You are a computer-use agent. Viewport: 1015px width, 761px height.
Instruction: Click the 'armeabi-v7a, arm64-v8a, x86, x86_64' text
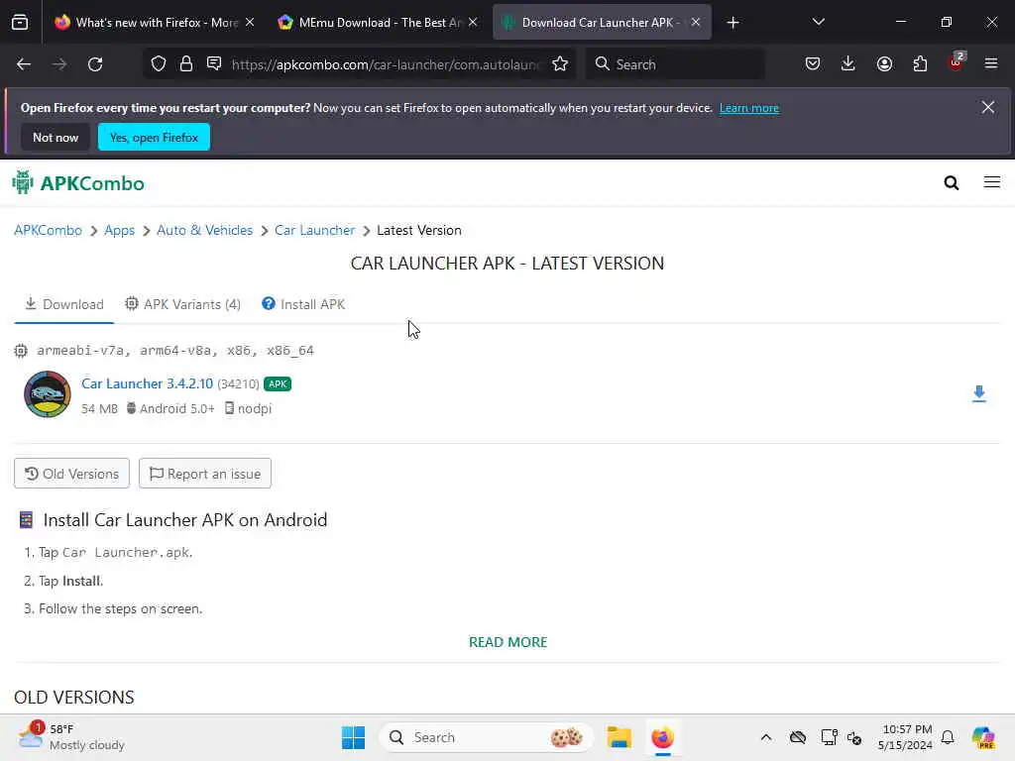tap(174, 351)
